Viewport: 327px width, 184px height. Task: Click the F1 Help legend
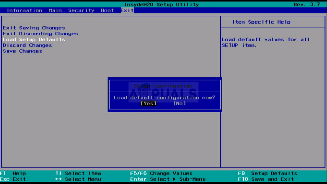(x=13, y=173)
